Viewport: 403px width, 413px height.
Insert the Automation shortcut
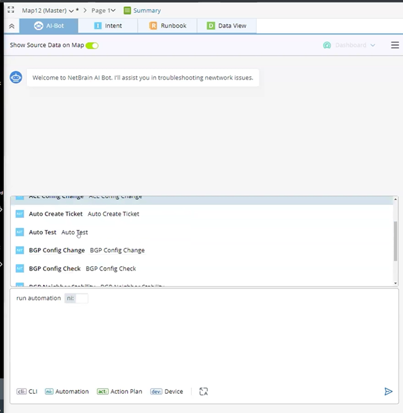coord(67,392)
